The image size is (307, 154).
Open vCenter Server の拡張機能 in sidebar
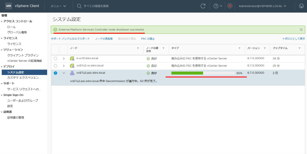tap(25, 61)
